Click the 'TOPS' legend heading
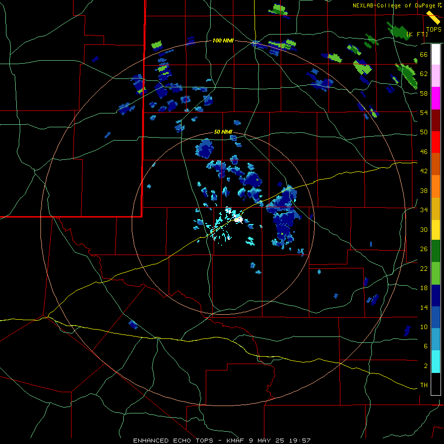444x444 pixels. (x=434, y=30)
